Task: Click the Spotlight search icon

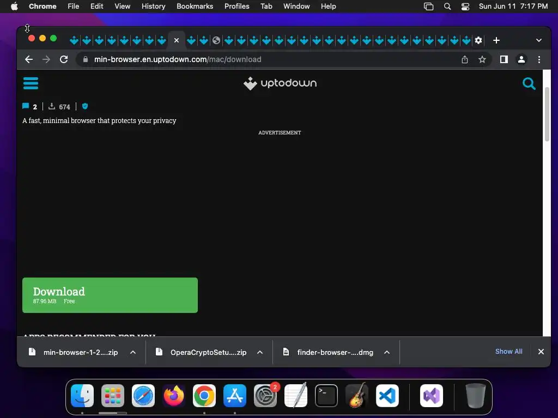Action: 447,7
